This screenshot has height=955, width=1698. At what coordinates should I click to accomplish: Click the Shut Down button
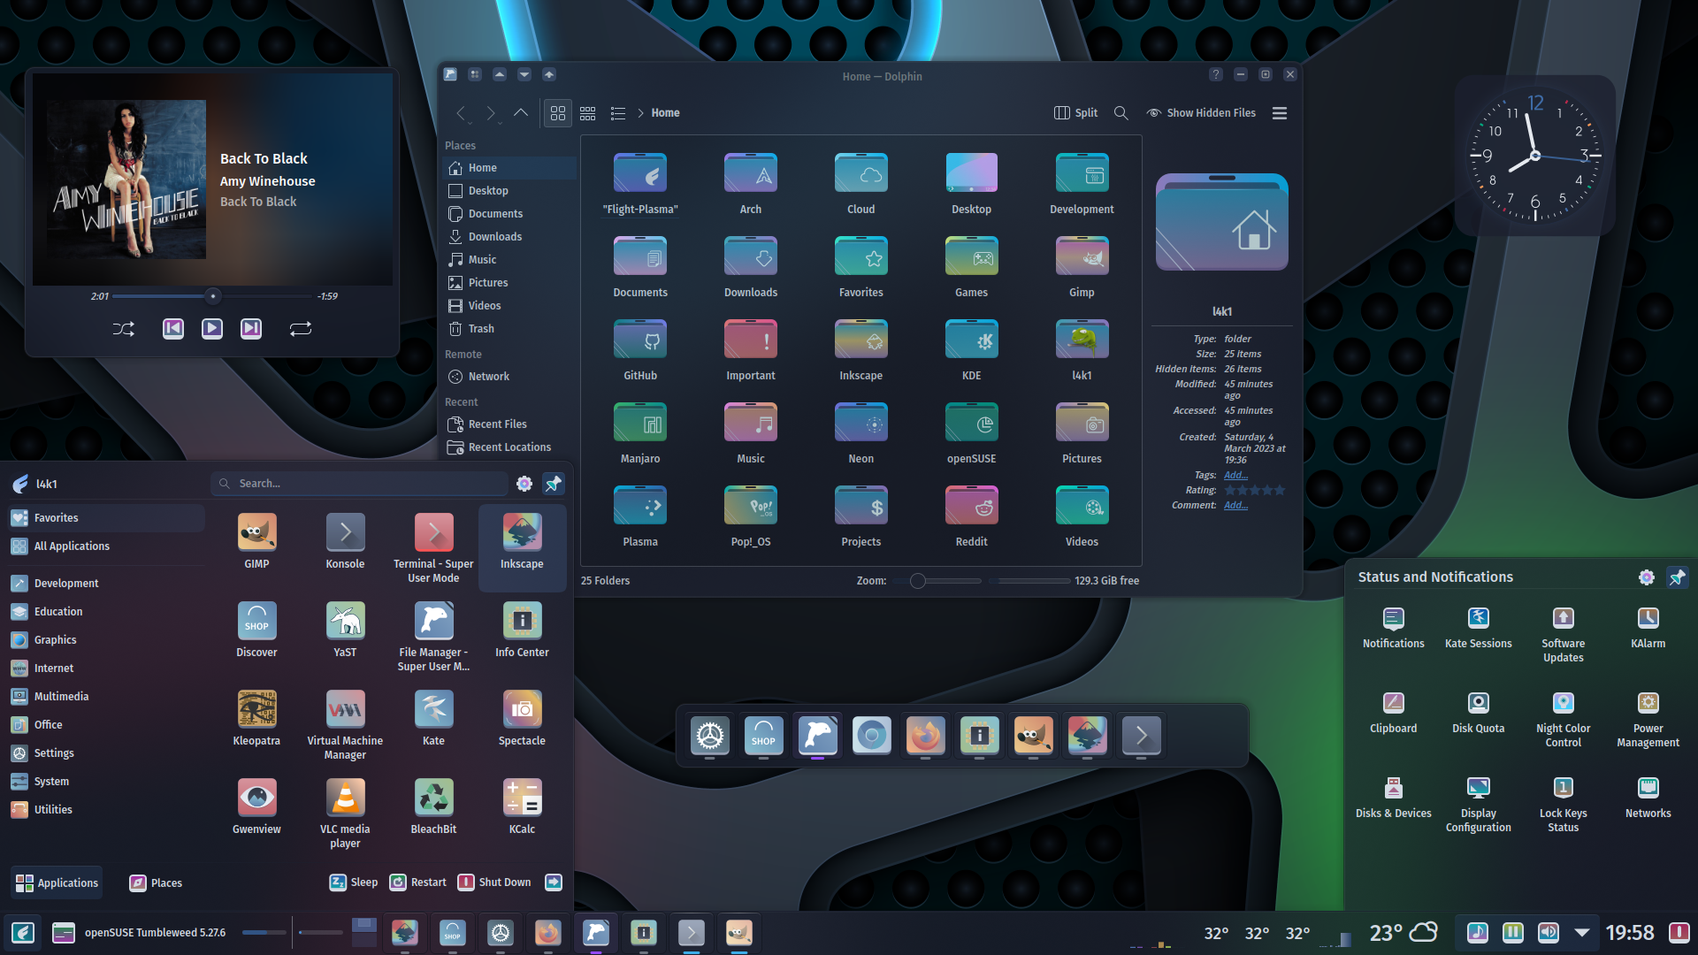494,882
